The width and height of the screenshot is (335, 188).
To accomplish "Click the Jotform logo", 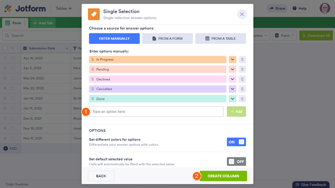I will click(x=25, y=8).
